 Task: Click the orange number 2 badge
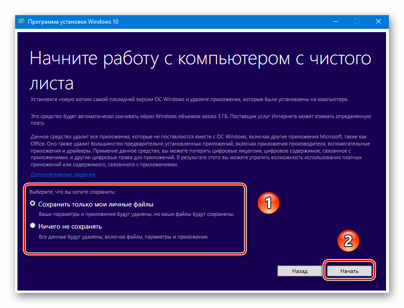pos(347,241)
